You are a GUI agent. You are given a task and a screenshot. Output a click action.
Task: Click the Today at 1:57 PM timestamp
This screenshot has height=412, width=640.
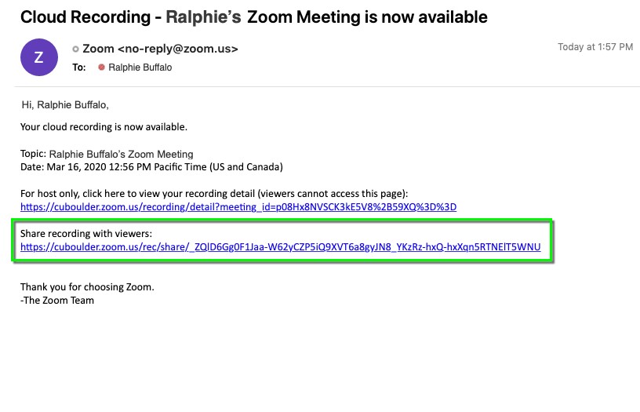click(595, 47)
